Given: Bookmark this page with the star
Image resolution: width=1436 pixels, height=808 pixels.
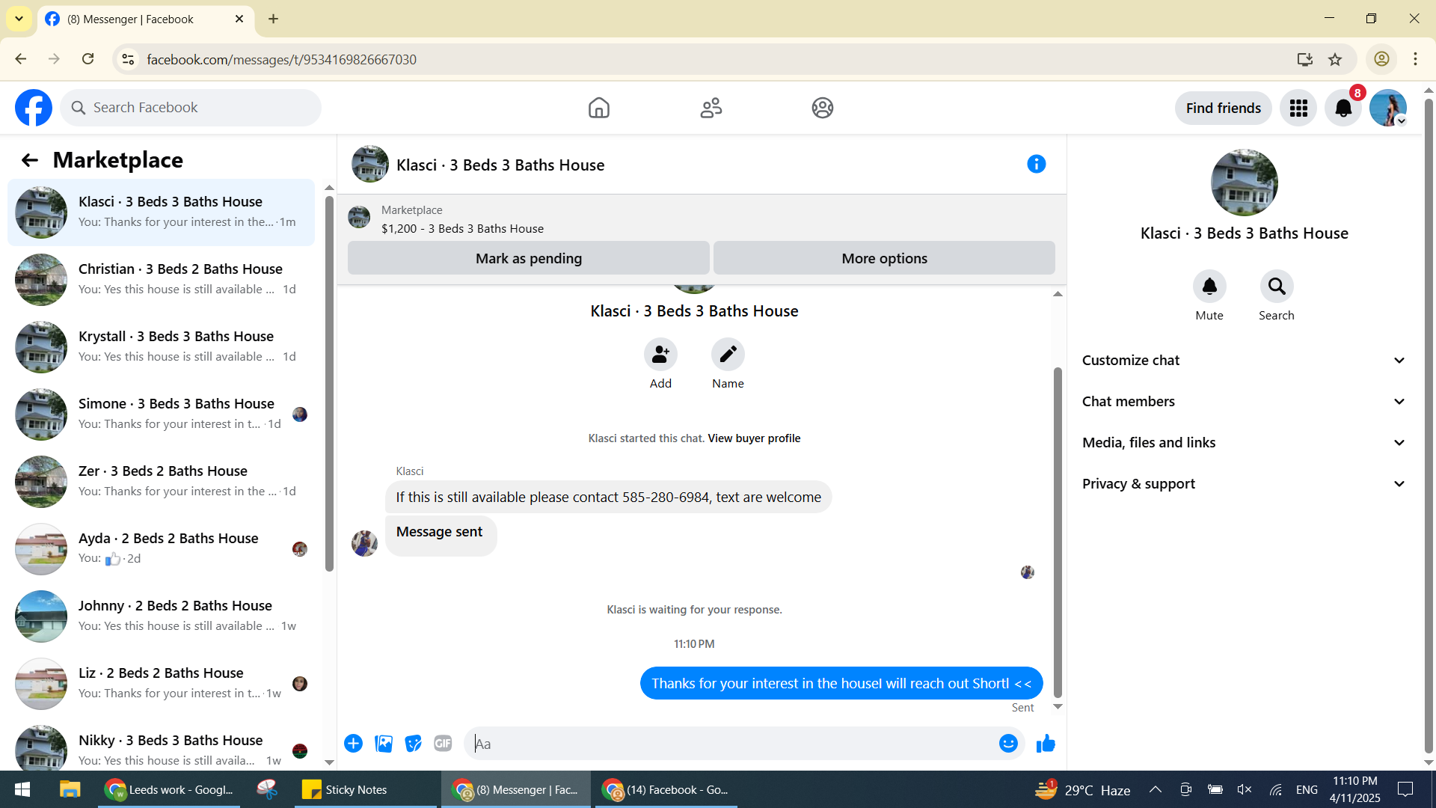Looking at the screenshot, I should coord(1335,59).
